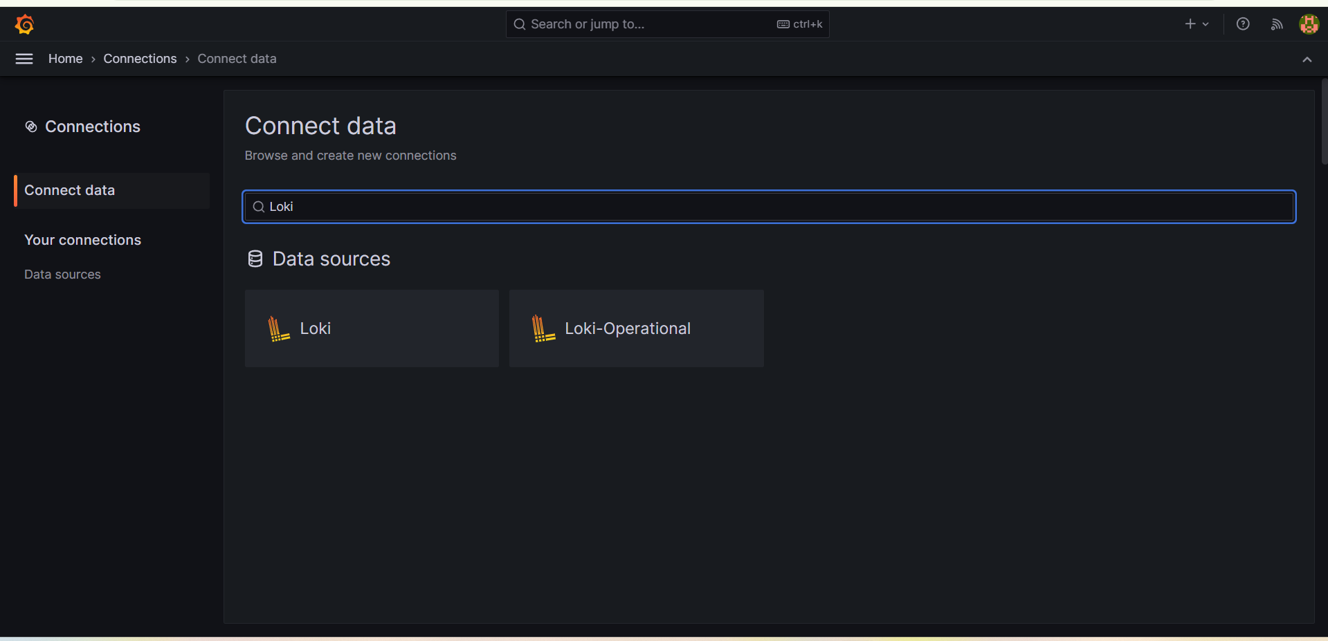Go to the Connections breadcrumb
The height and width of the screenshot is (641, 1328).
point(140,59)
